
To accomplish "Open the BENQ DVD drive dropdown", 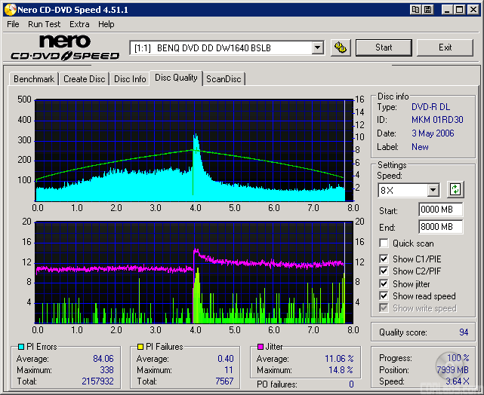I will click(317, 48).
